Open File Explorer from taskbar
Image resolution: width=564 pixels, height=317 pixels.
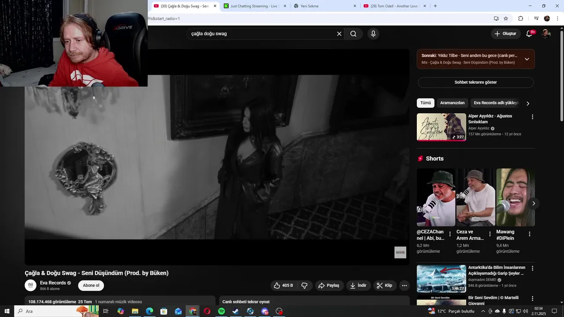pyautogui.click(x=135, y=311)
